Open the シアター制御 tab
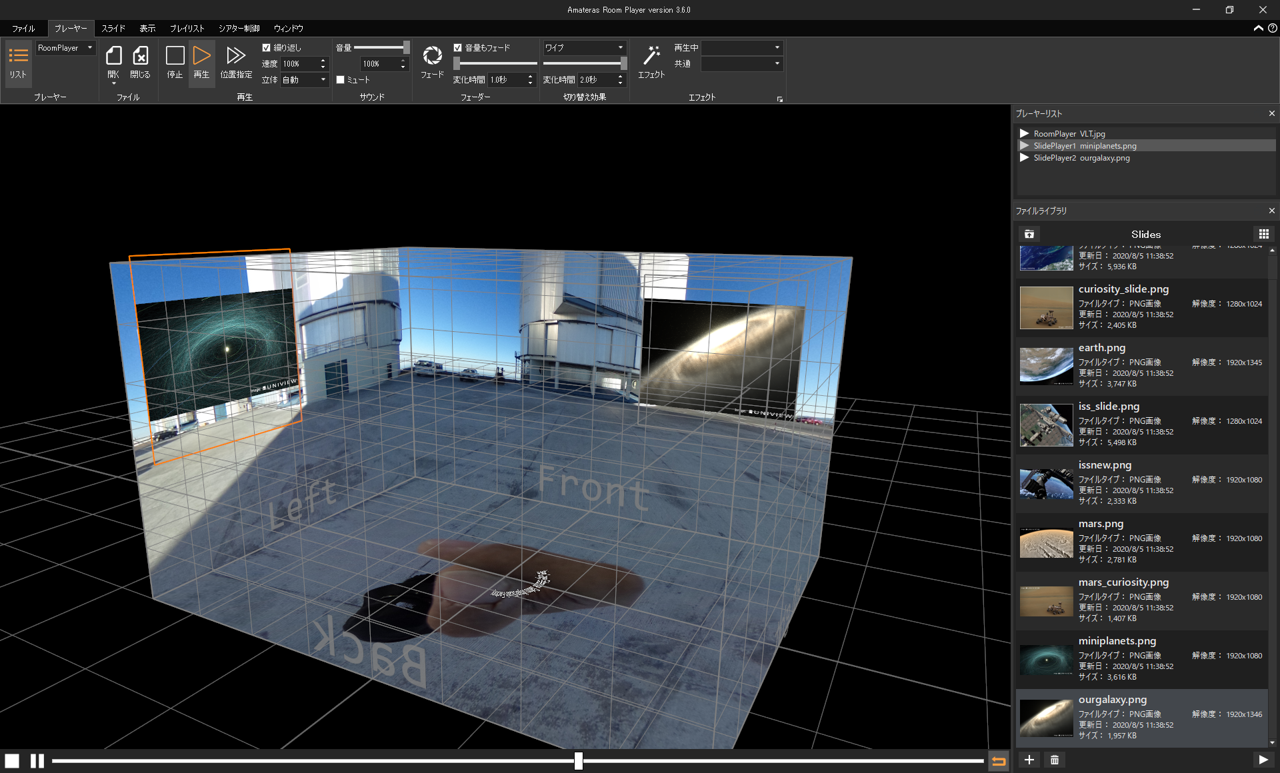Viewport: 1280px width, 773px height. tap(239, 28)
